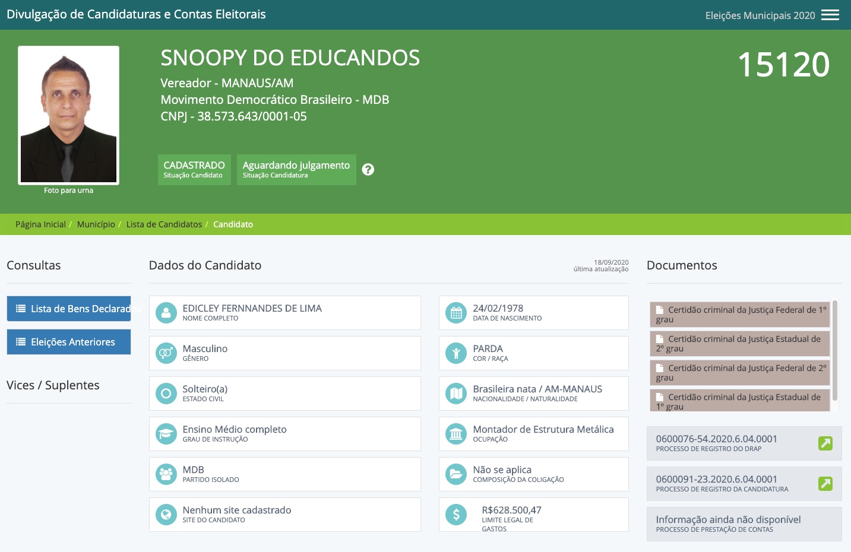Open Eleições Anteriores consultation
This screenshot has width=851, height=552.
pos(69,342)
